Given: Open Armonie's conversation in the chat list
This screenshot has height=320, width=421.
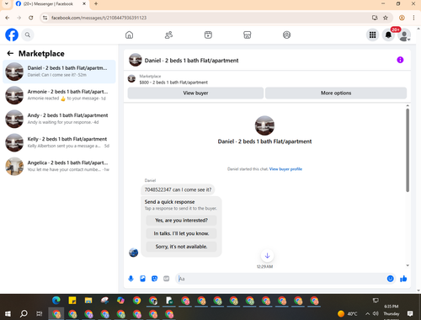Looking at the screenshot, I should point(59,95).
